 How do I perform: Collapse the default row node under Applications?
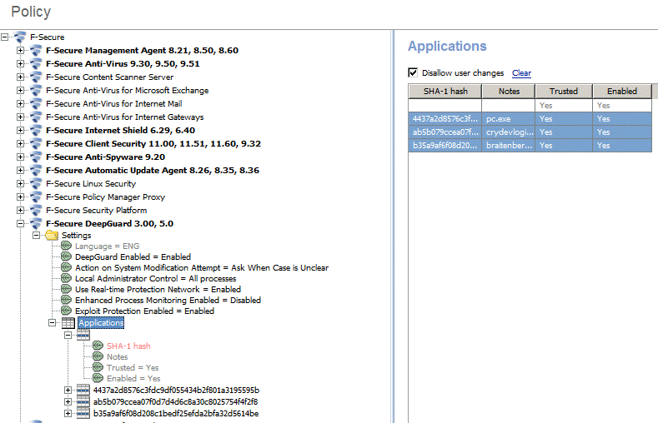pyautogui.click(x=68, y=336)
